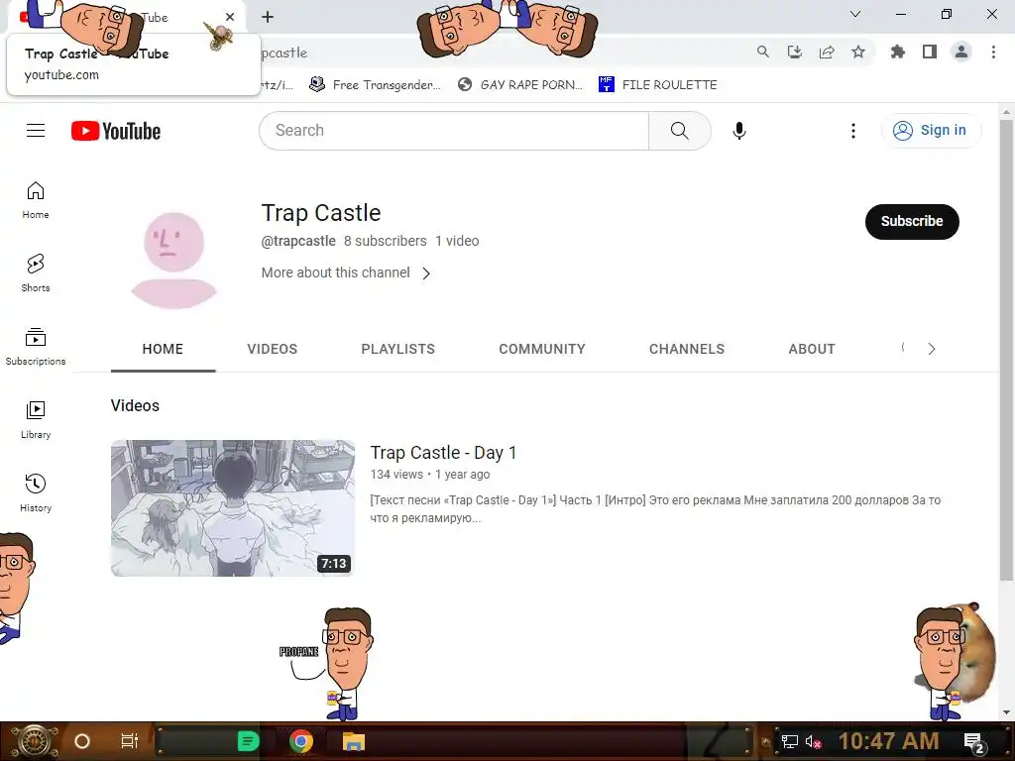1015x761 pixels.
Task: Click the install app icon in the address bar
Action: [795, 52]
